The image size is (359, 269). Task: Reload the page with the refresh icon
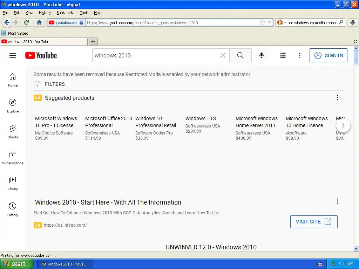27,22
